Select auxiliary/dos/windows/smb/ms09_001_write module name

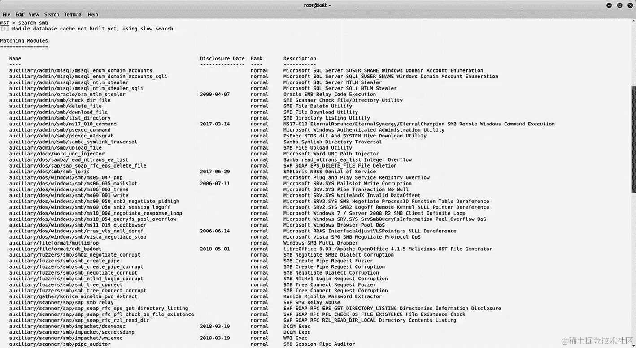point(69,195)
